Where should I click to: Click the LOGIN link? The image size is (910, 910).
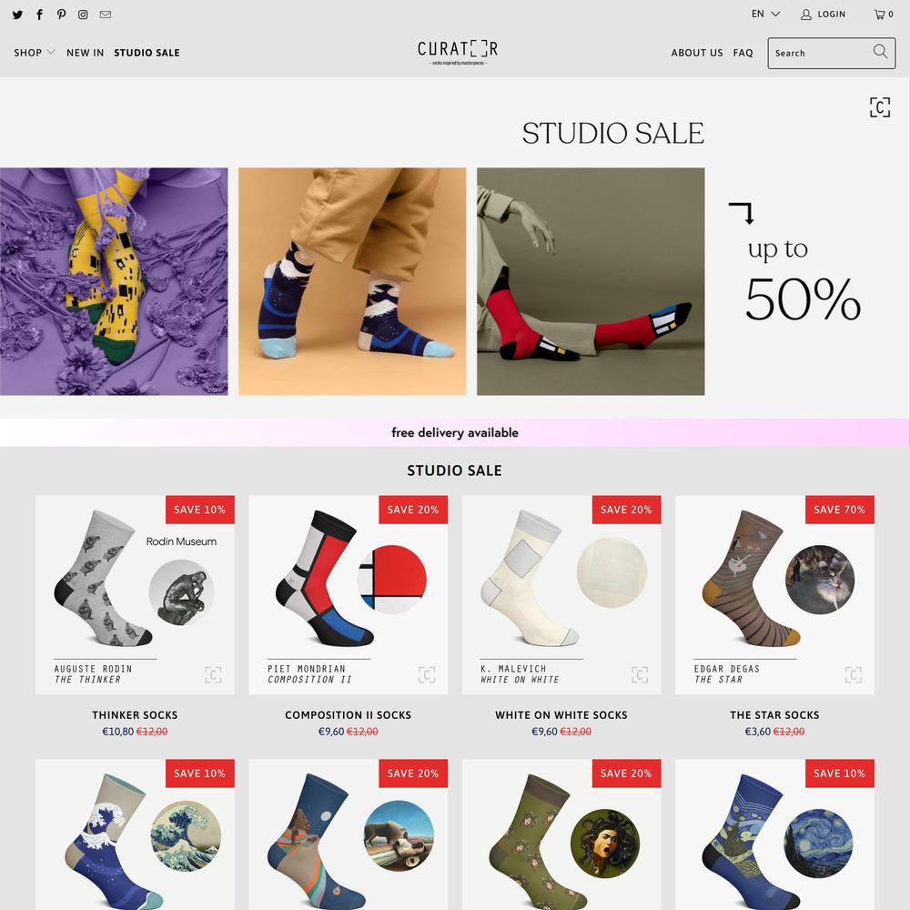point(823,15)
